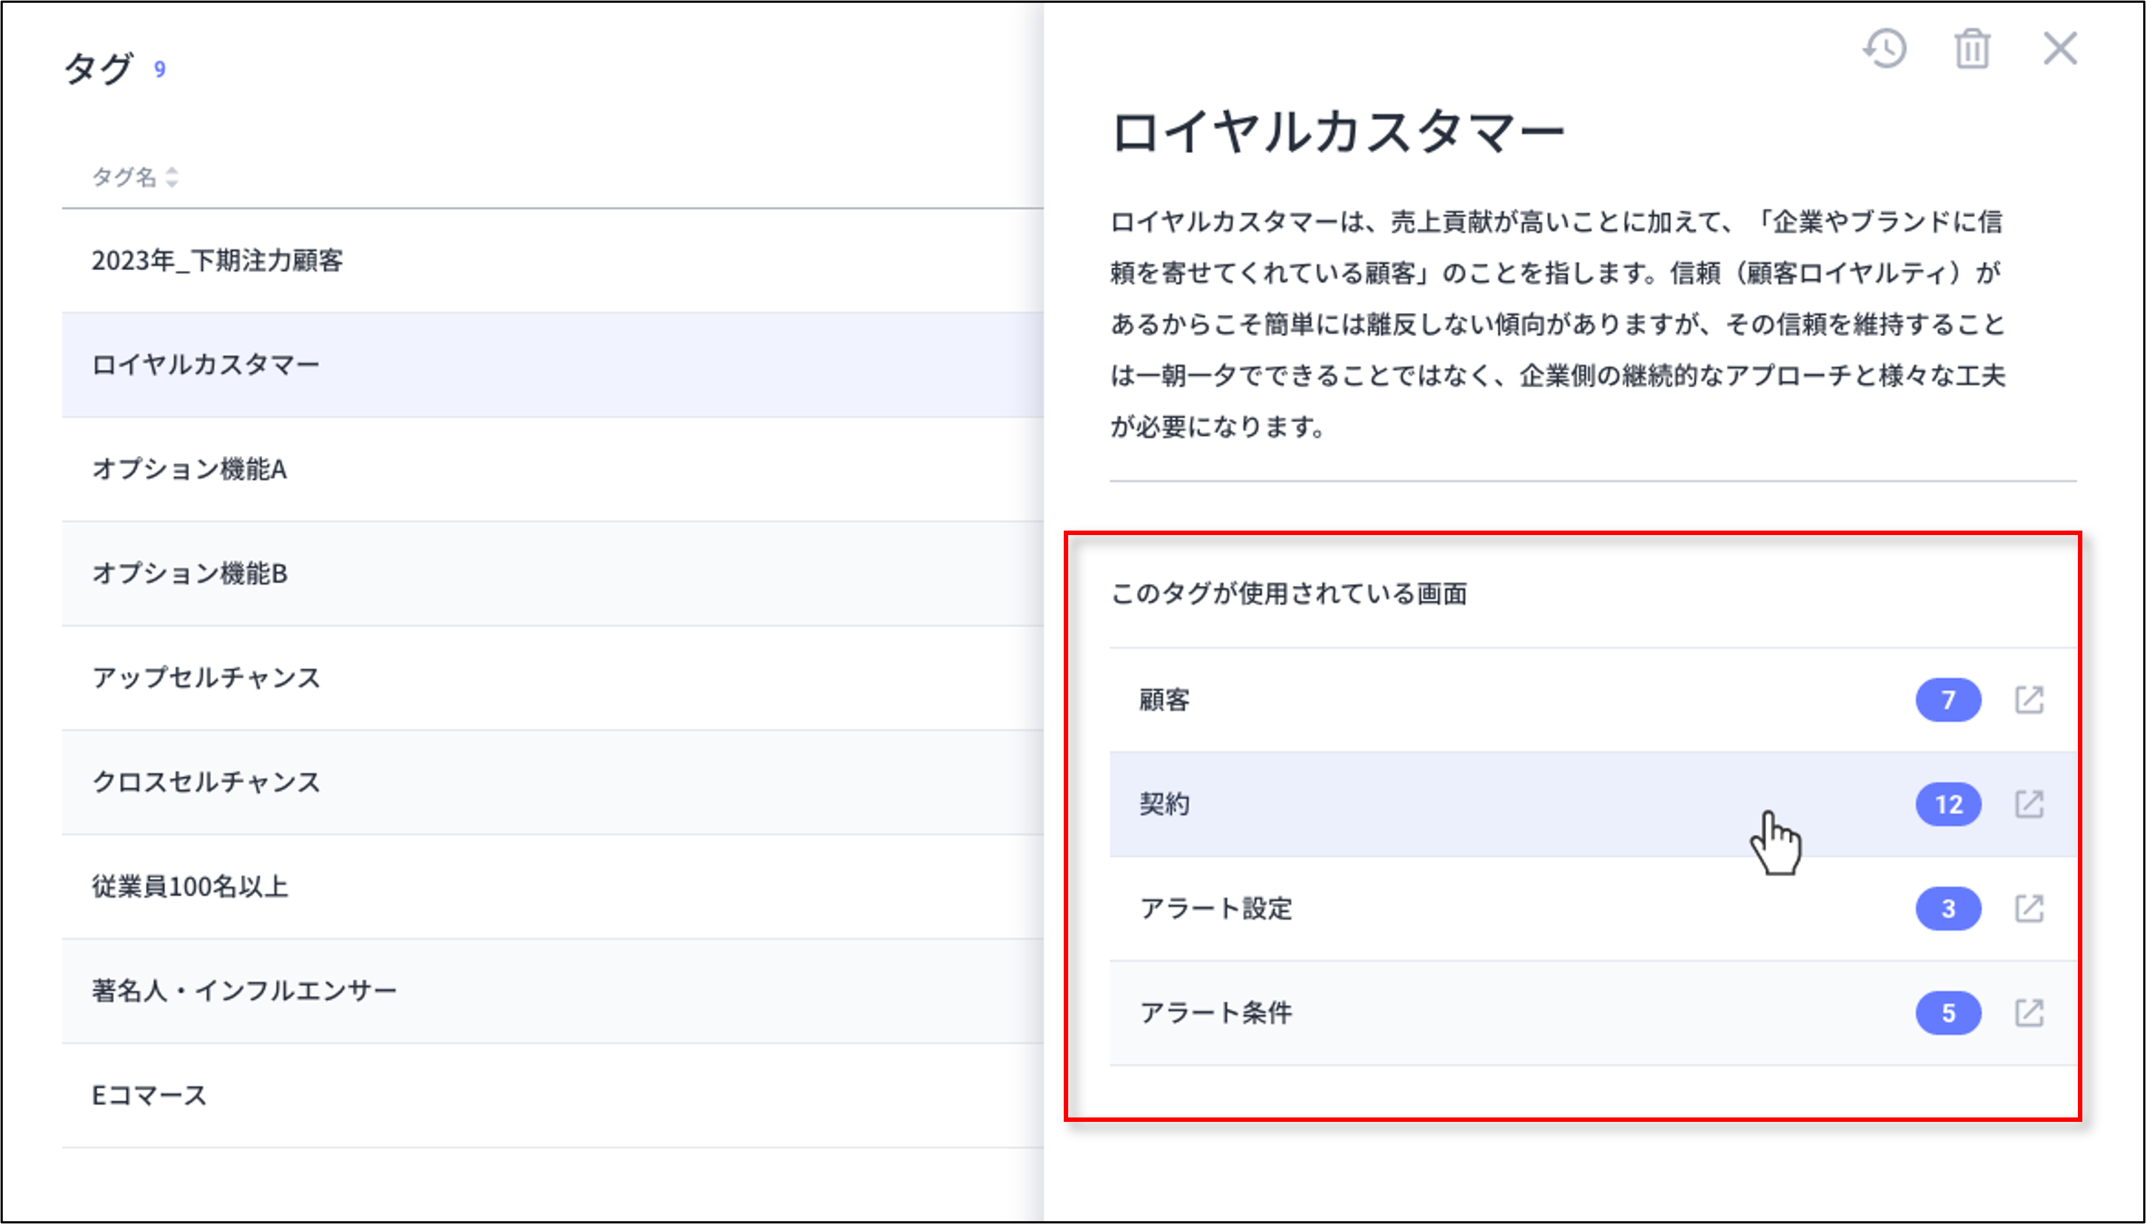Open アラート設定 via its external link icon
Image resolution: width=2146 pixels, height=1224 pixels.
coord(2030,909)
